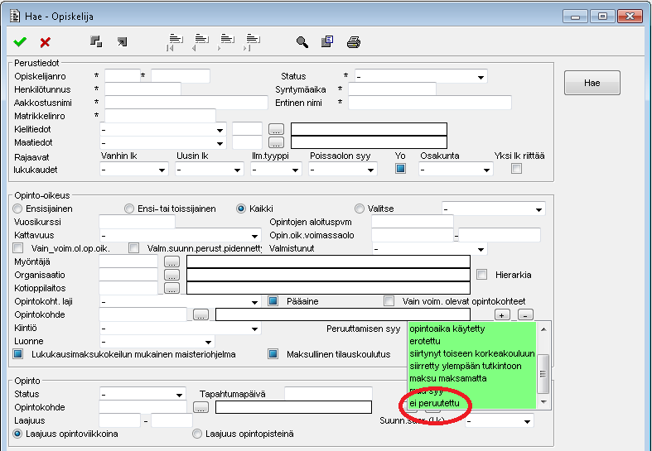Click the first record navigation icon
The height and width of the screenshot is (451, 652).
coord(175,42)
